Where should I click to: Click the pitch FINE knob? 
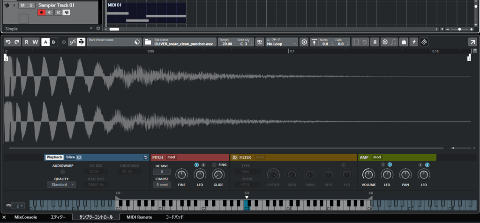pyautogui.click(x=181, y=175)
